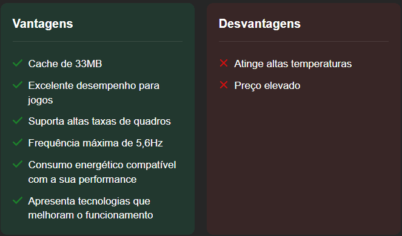Click the text Cache de 33MB
Screen dimensions: 402x236
[x=65, y=64]
